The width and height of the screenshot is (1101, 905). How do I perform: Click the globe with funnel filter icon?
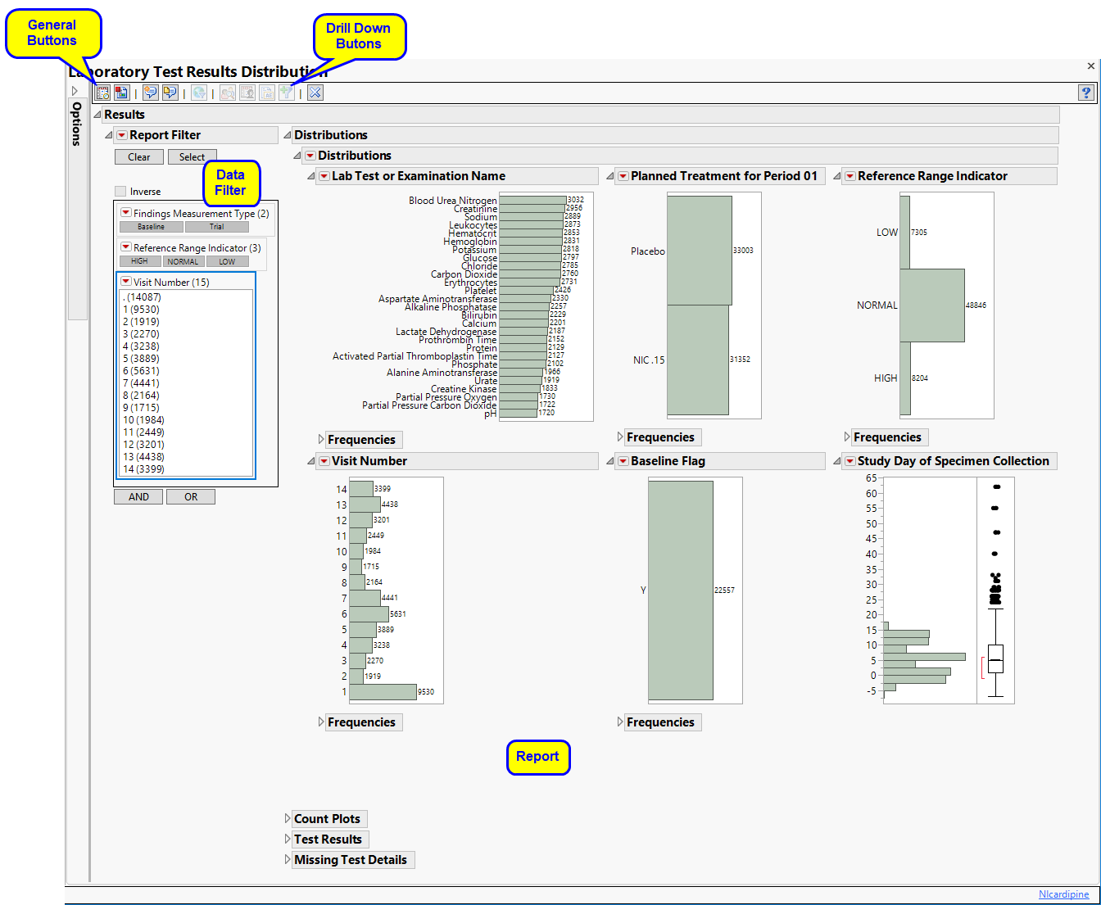[199, 93]
